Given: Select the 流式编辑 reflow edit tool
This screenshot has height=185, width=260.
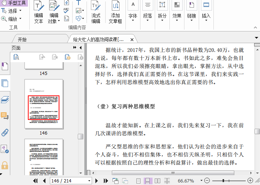Looking at the screenshot, I should coord(96,12).
